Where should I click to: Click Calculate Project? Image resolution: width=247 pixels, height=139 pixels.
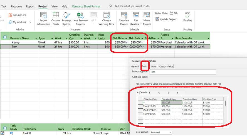click(x=124, y=19)
